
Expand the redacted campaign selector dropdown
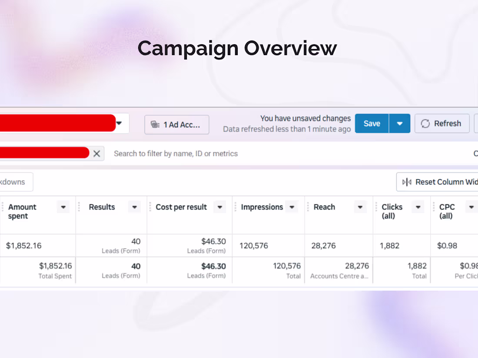point(119,123)
